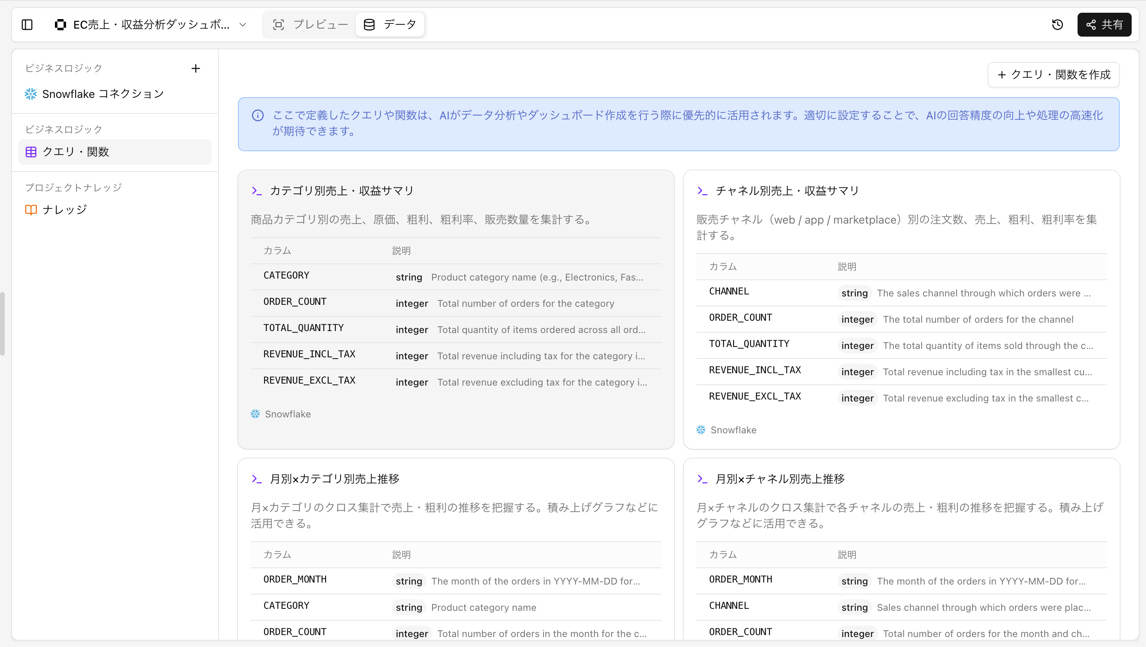The width and height of the screenshot is (1146, 647).
Task: Click the terminal icon of チャネル別売上・収益サマリ
Action: (x=702, y=191)
